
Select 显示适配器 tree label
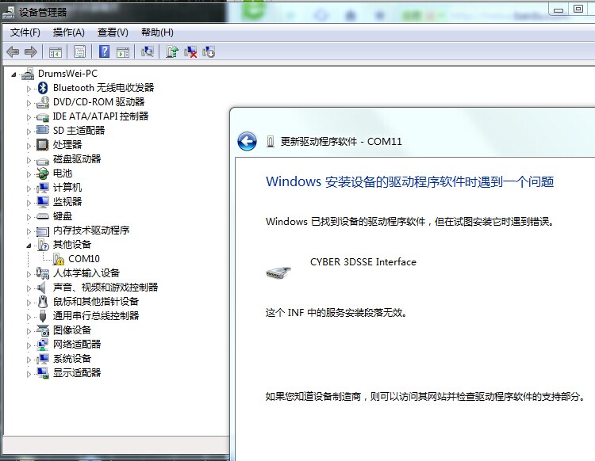77,373
